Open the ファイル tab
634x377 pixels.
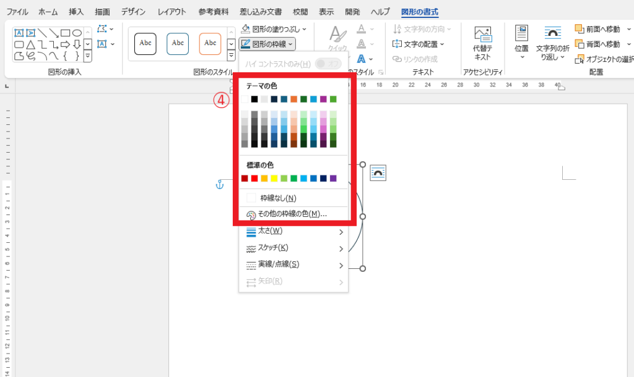[x=17, y=12]
